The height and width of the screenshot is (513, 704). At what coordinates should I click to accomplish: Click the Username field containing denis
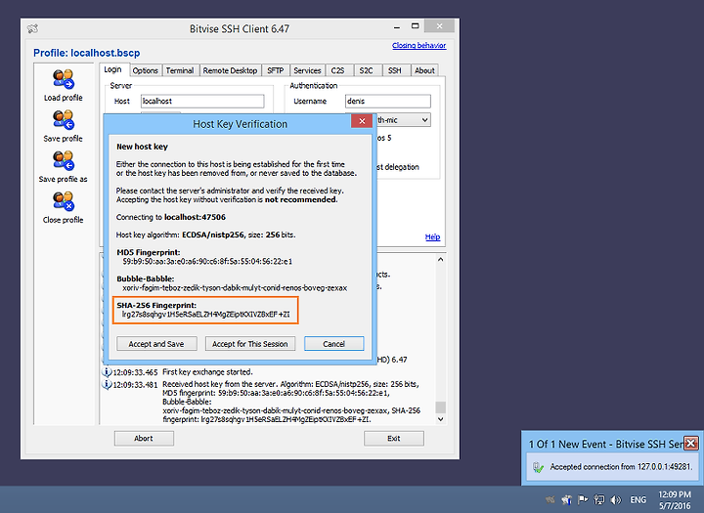pos(388,101)
